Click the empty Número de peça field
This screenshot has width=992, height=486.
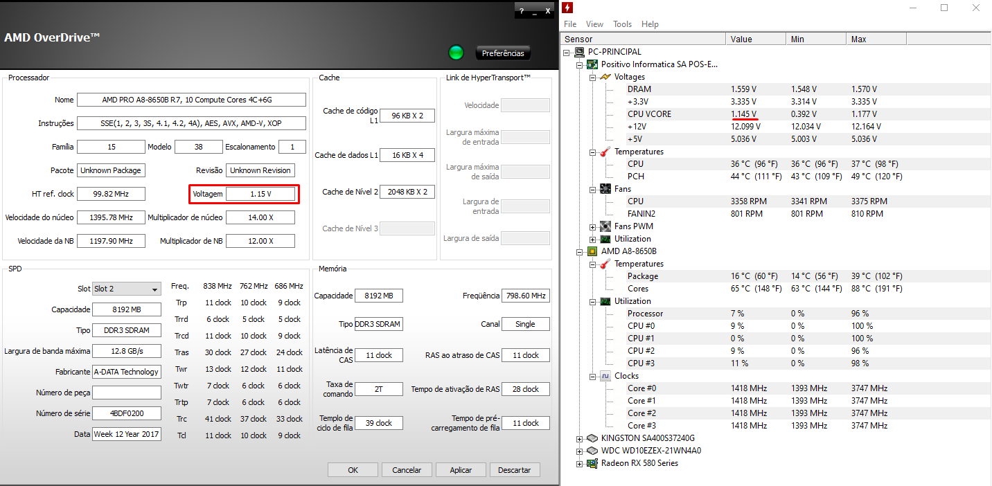click(127, 393)
